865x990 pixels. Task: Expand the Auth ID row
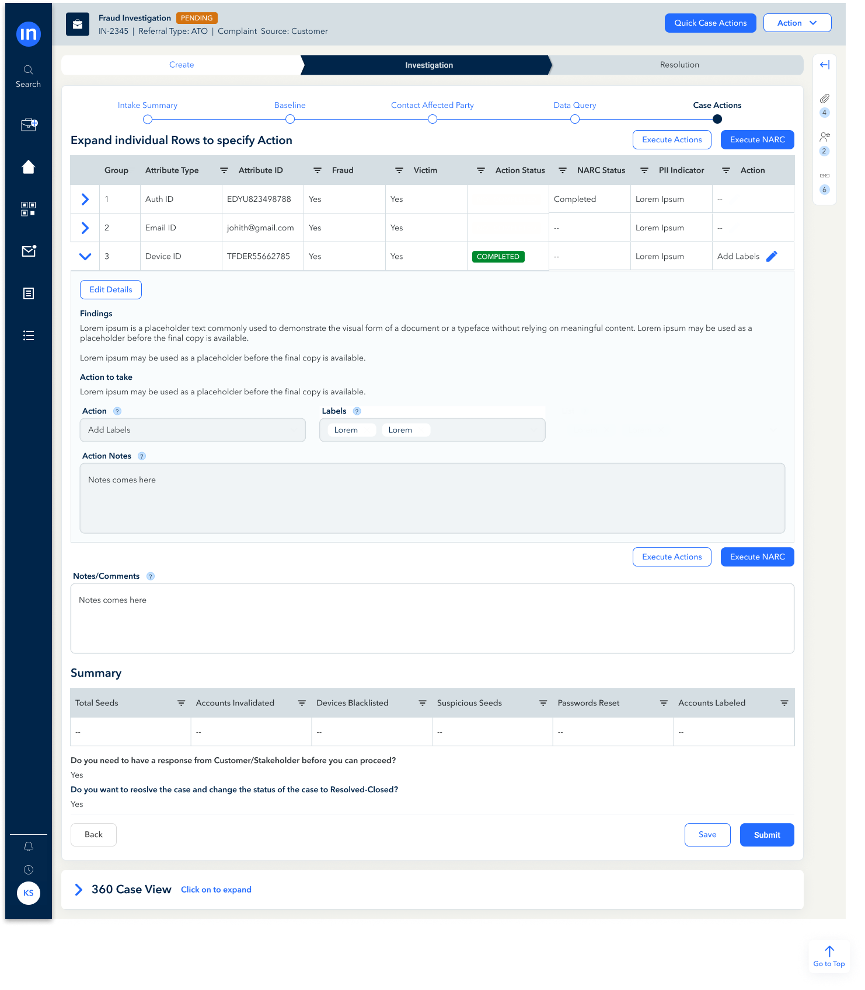[x=85, y=200]
